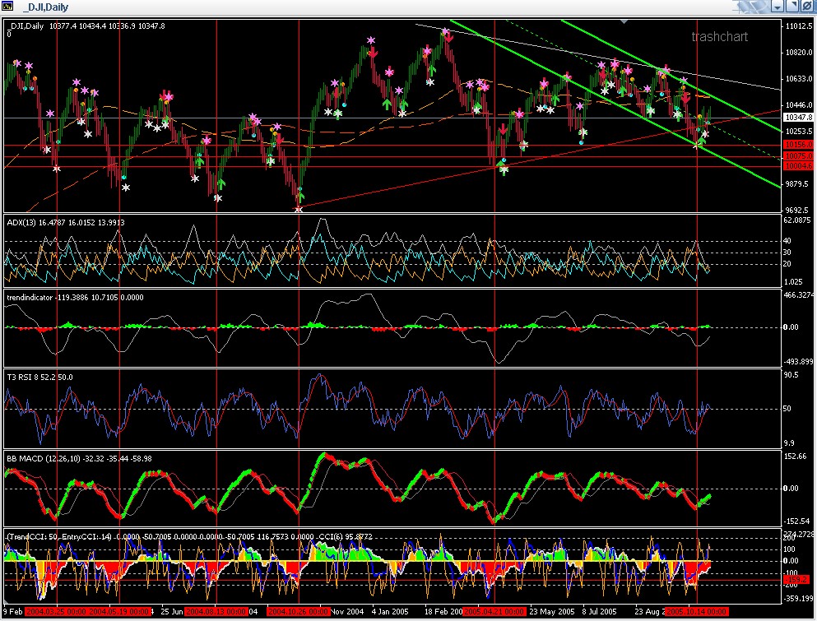Click the 2004.08.13 00:00 date marker
This screenshot has height=621, width=817.
click(x=216, y=611)
